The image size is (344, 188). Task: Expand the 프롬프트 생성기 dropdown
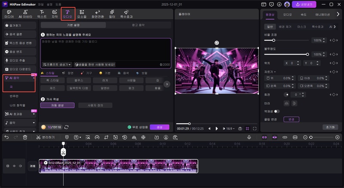pyautogui.click(x=57, y=64)
